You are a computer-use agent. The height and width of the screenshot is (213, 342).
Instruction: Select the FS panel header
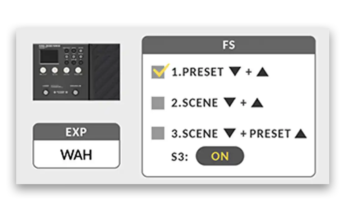tap(229, 45)
